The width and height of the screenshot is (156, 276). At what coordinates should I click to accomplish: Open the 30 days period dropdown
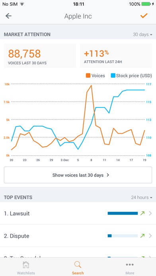click(x=142, y=34)
